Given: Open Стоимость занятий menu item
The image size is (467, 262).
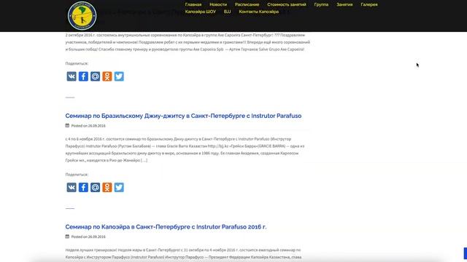Looking at the screenshot, I should tap(287, 4).
